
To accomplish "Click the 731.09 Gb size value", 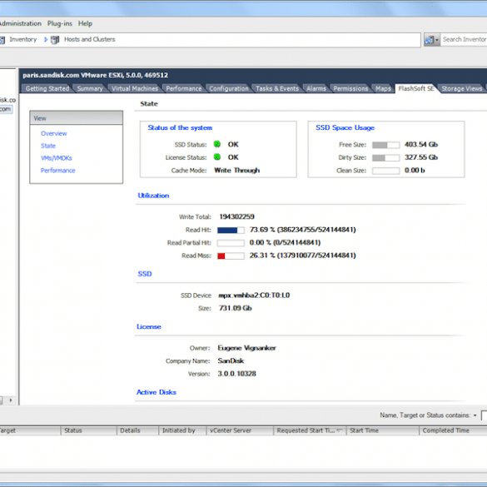I will [x=235, y=308].
